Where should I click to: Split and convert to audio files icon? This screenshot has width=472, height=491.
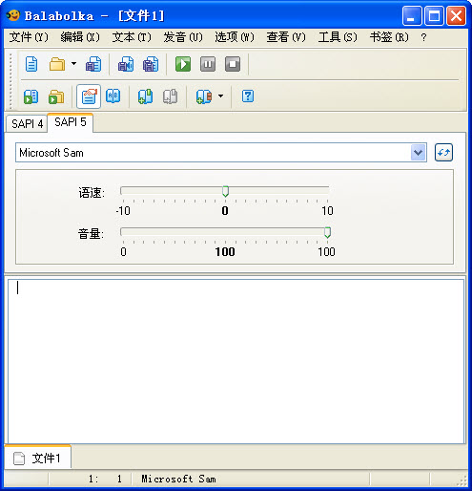pyautogui.click(x=151, y=64)
